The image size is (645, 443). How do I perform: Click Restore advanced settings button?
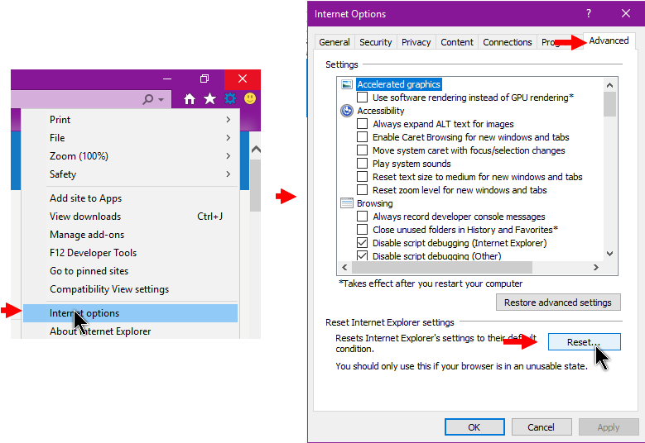pos(558,302)
